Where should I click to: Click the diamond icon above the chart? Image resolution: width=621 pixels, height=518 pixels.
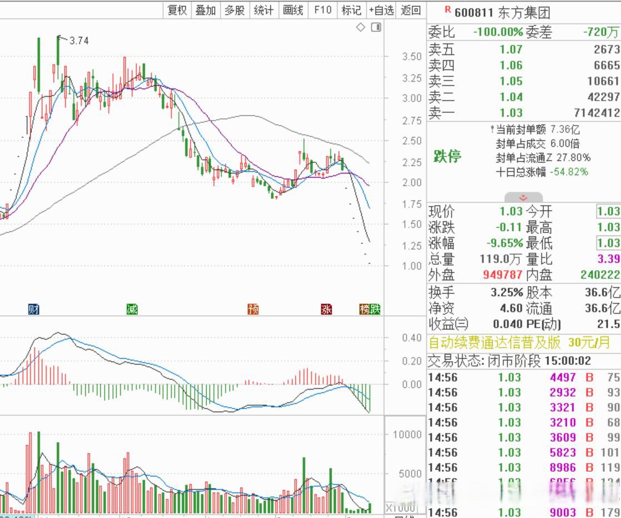click(x=360, y=27)
